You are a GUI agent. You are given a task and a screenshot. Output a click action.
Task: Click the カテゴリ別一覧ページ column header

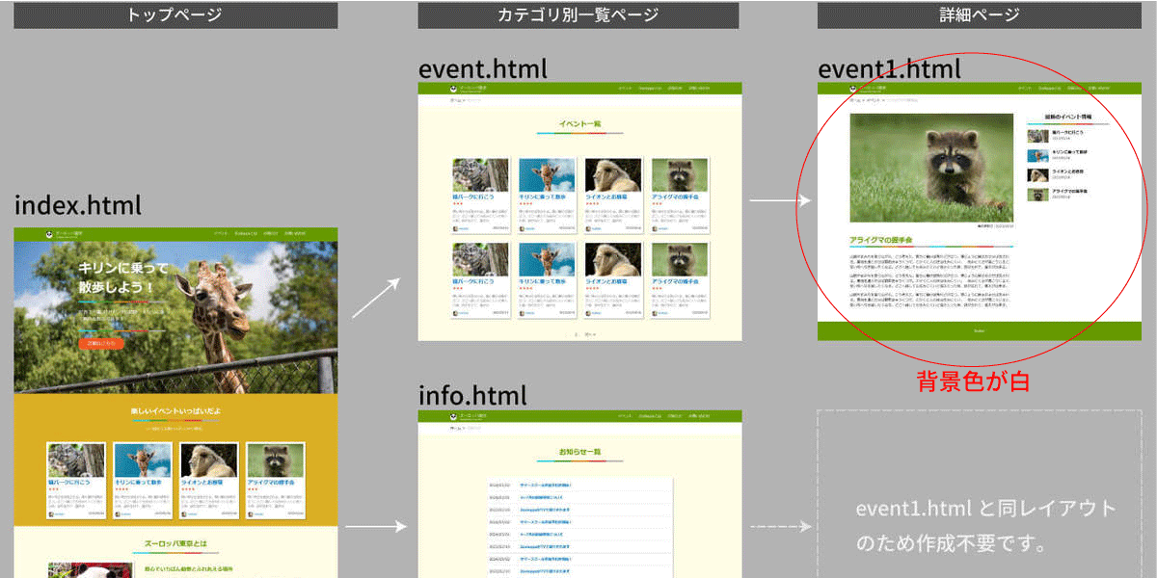(x=578, y=14)
